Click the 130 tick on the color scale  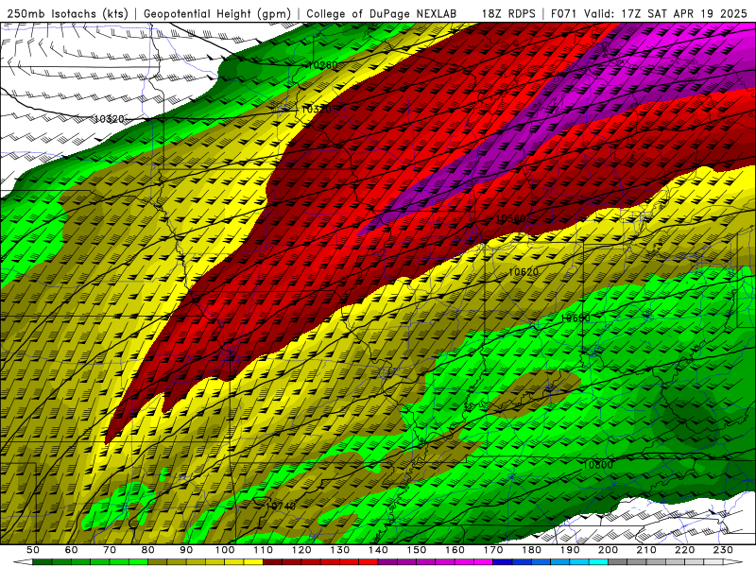[x=340, y=550]
